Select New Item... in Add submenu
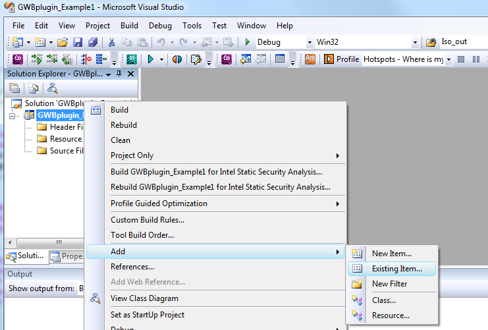The height and width of the screenshot is (330, 488). [x=392, y=254]
